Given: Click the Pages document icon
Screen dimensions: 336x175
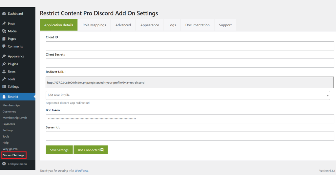Looking at the screenshot, I should (4, 39).
